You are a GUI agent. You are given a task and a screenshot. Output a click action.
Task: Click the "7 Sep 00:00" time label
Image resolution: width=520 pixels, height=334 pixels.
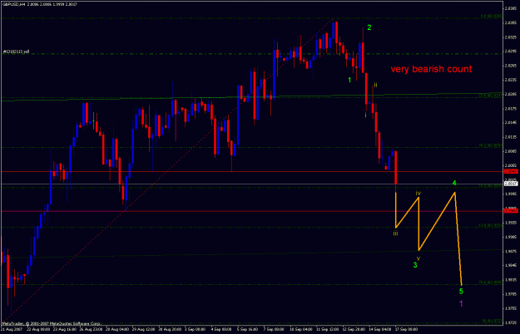(274, 329)
